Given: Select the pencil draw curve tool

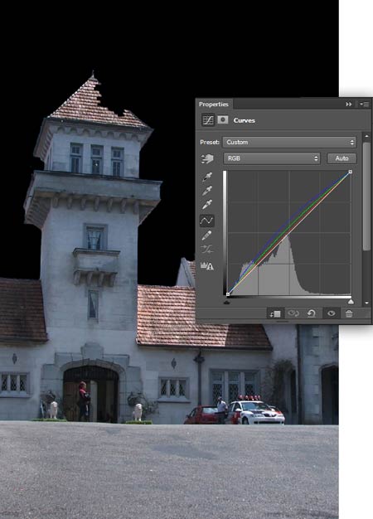Looking at the screenshot, I should point(206,235).
